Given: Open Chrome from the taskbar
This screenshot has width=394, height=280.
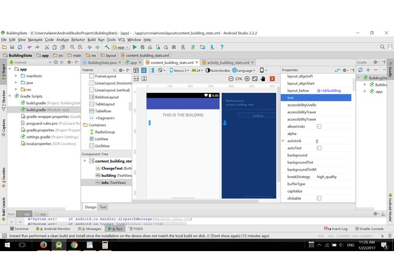Looking at the screenshot, I should click(74, 245).
